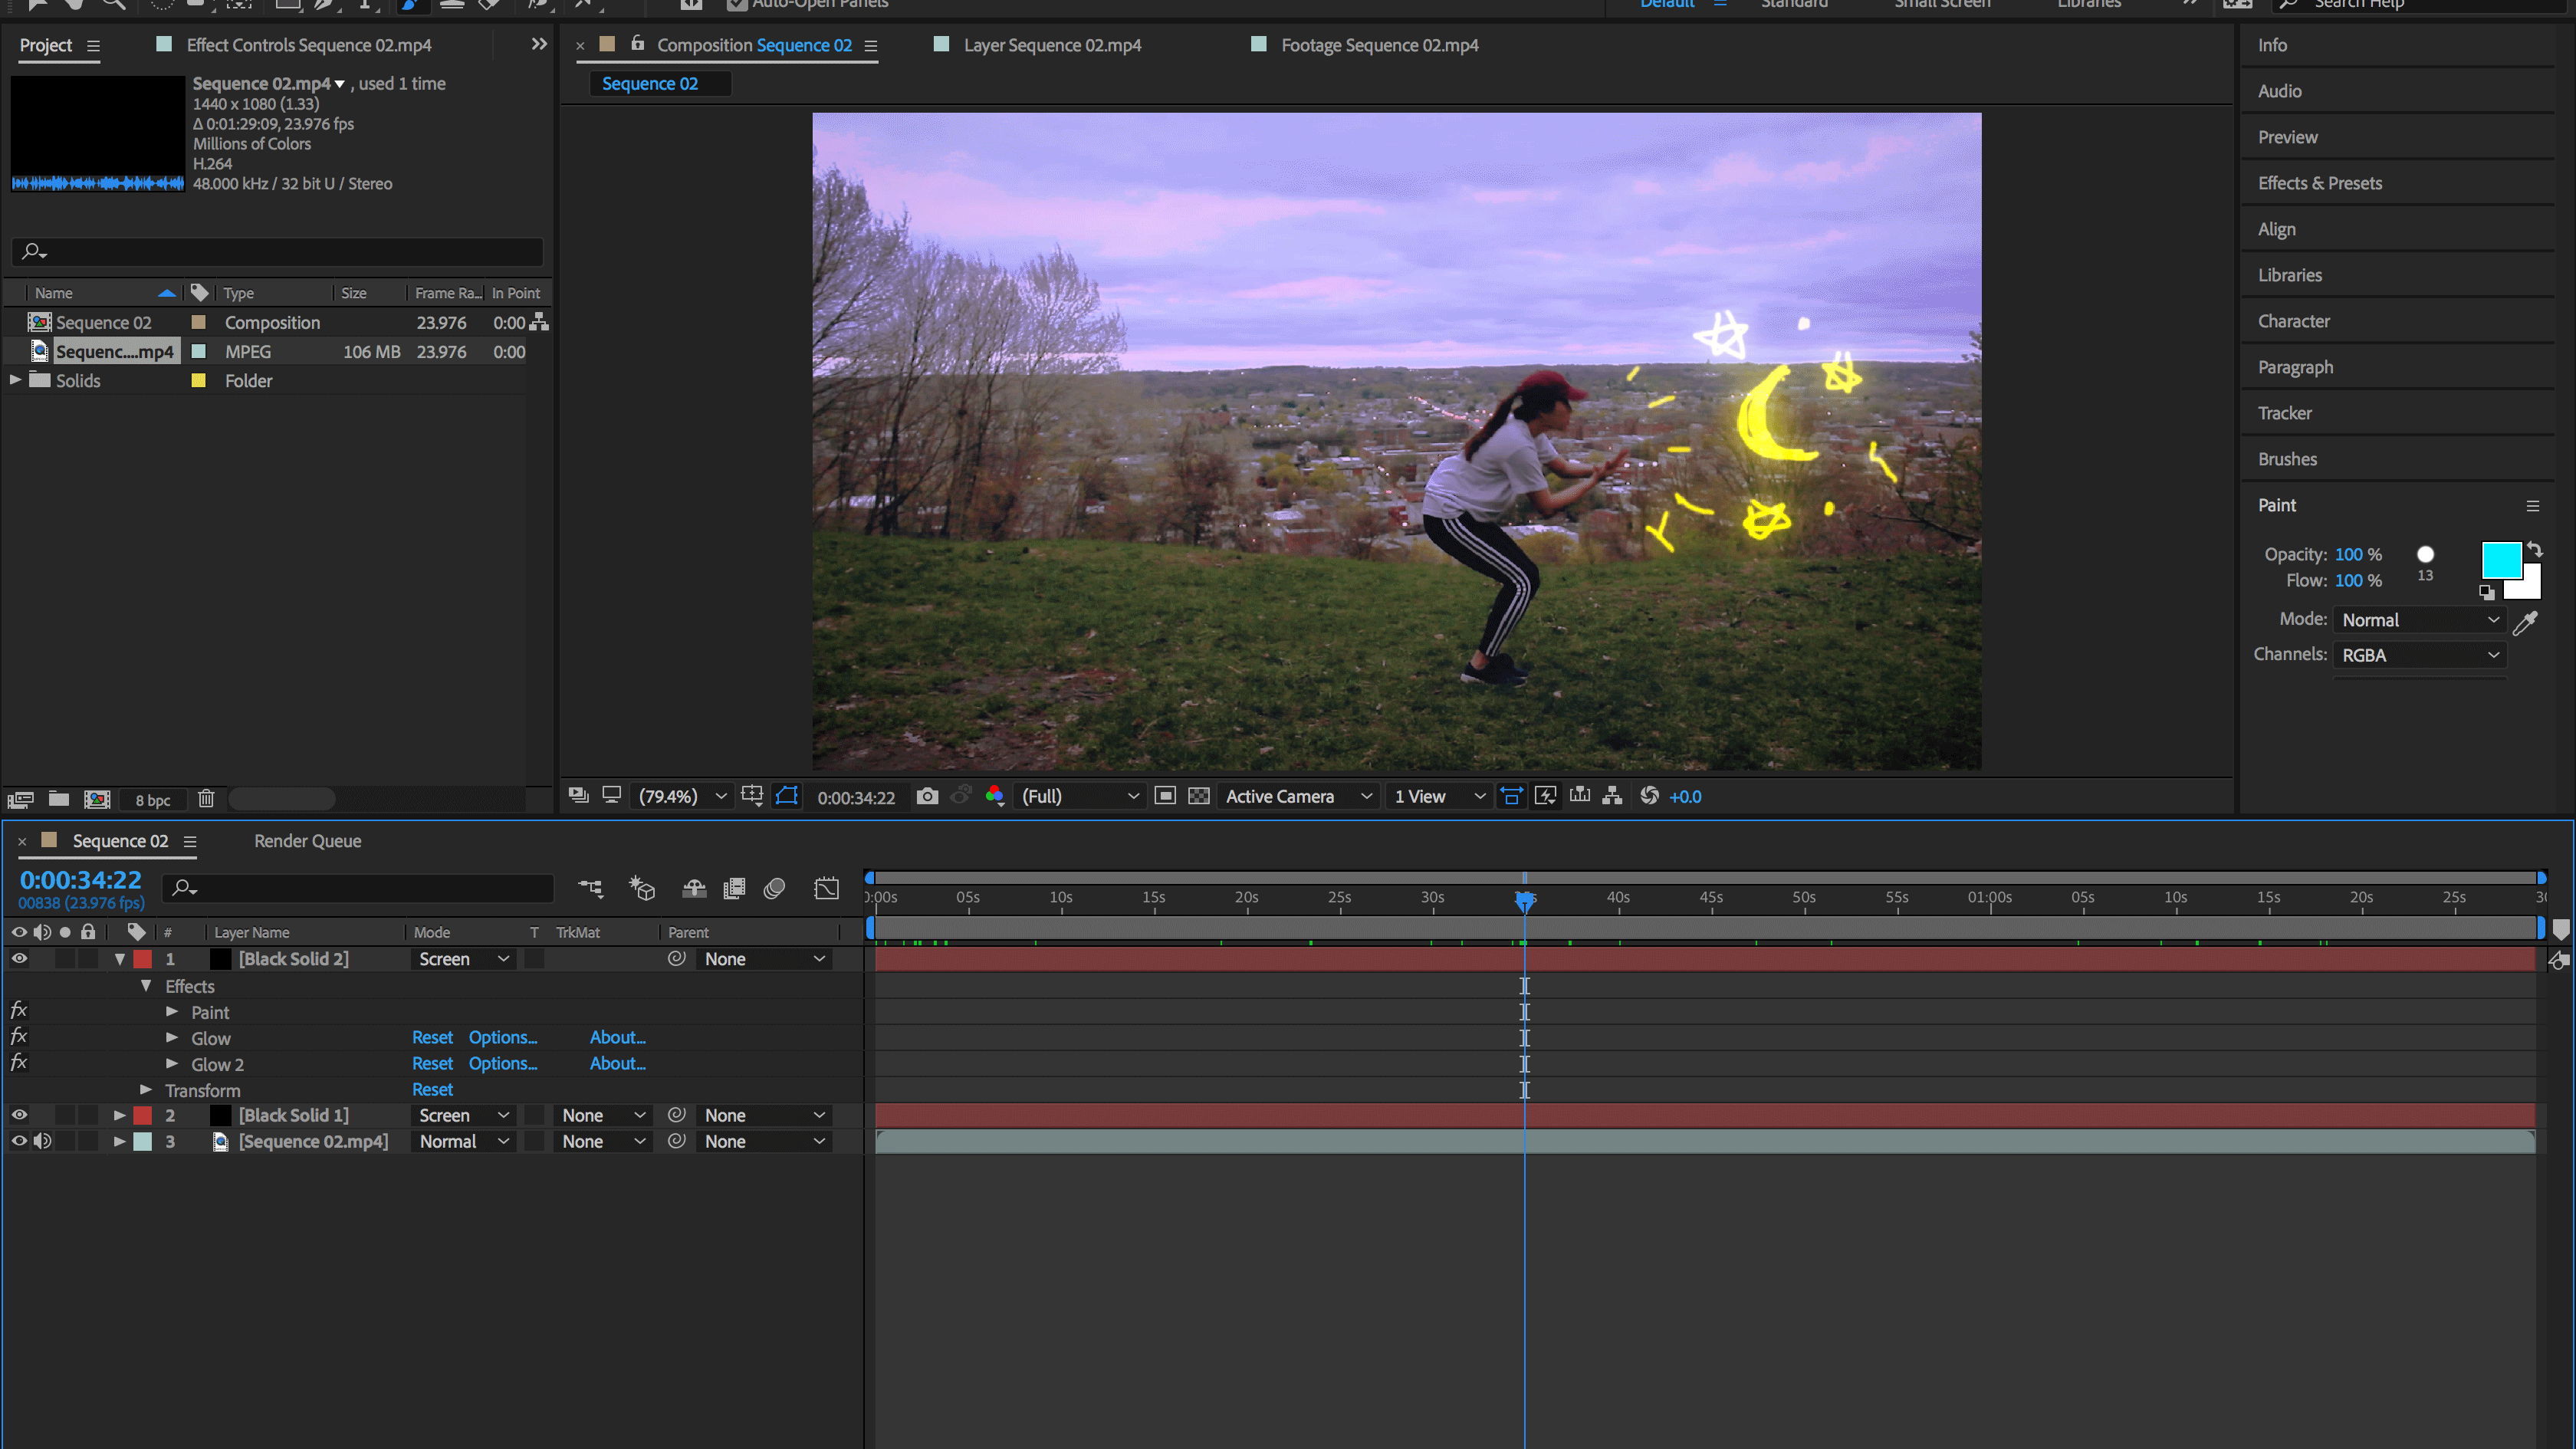Open the 1 View layout dropdown
Screen dimensions: 2576x1449
click(1438, 797)
